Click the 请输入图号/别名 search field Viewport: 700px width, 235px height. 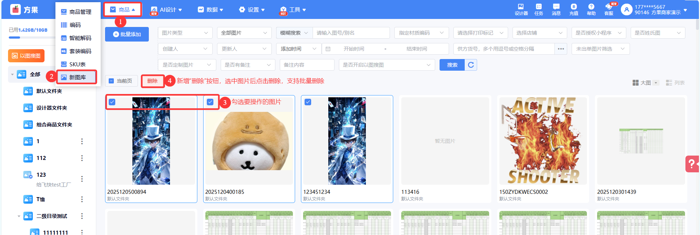coord(351,33)
